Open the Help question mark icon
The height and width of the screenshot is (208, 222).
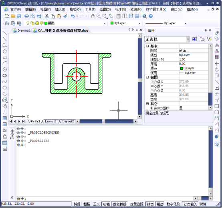pyautogui.click(x=151, y=16)
